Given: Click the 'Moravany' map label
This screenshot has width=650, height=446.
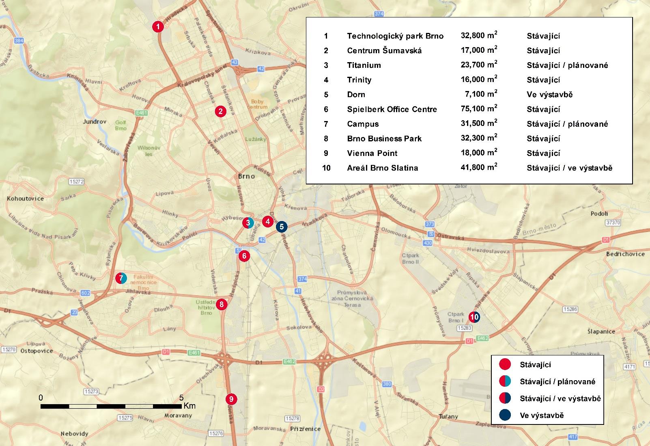Looking at the screenshot, I should (x=178, y=416).
